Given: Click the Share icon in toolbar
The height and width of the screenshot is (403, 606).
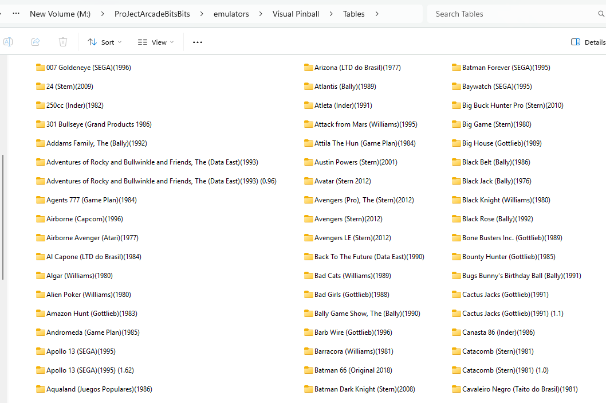Looking at the screenshot, I should 36,42.
